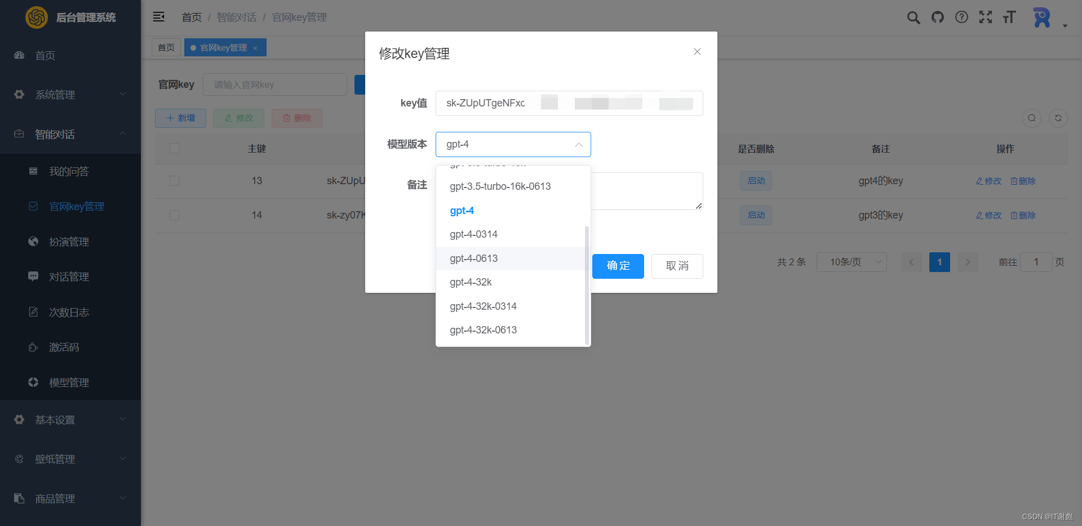Open 我的问答 in the sidebar
Viewport: 1082px width, 526px height.
(70, 171)
